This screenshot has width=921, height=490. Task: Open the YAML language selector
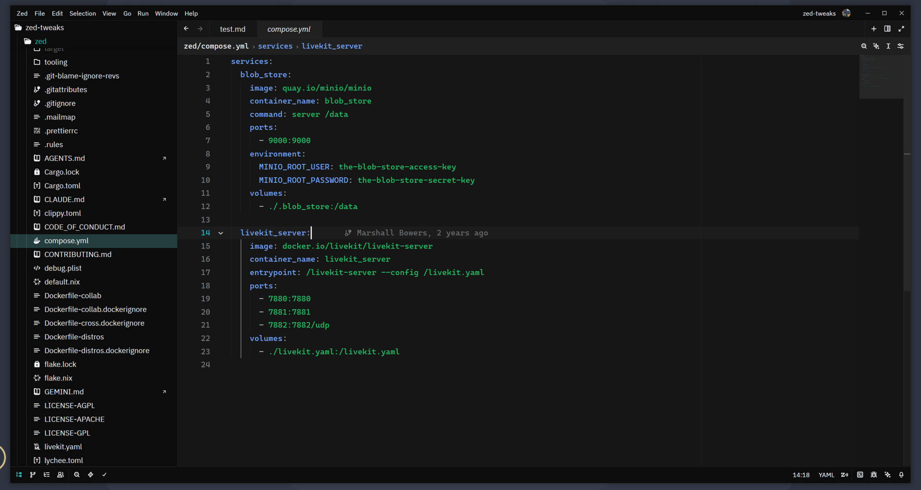tap(826, 475)
